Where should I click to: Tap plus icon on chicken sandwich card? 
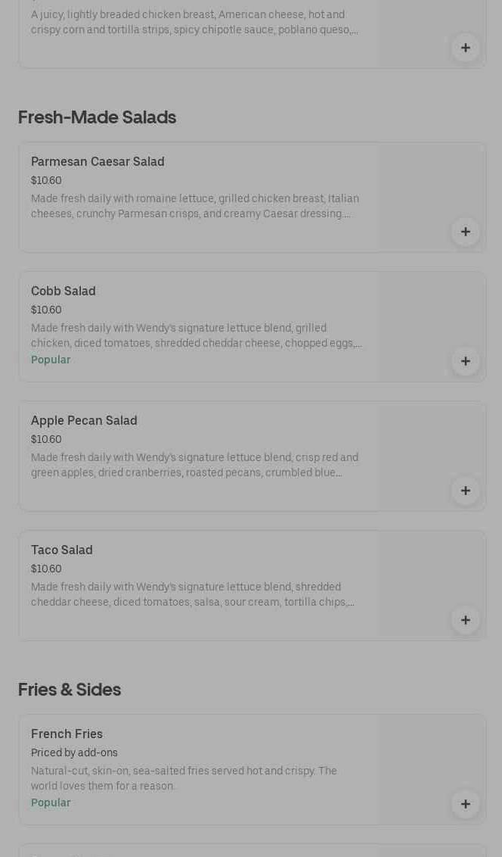point(465,48)
